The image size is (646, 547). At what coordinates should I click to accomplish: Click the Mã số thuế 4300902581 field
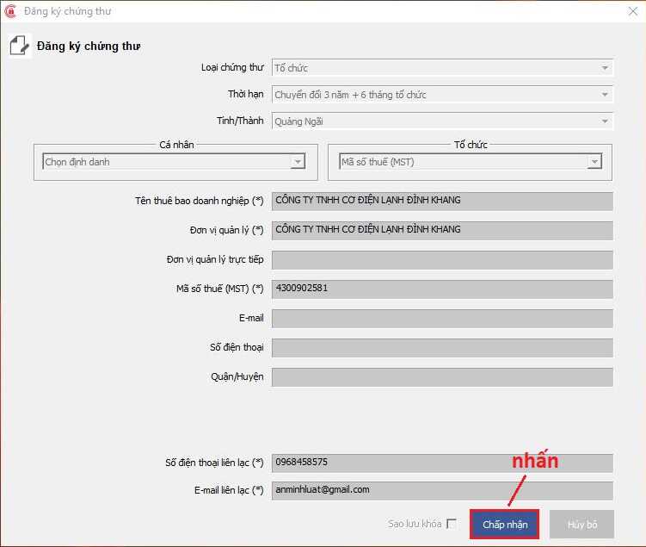(442, 289)
